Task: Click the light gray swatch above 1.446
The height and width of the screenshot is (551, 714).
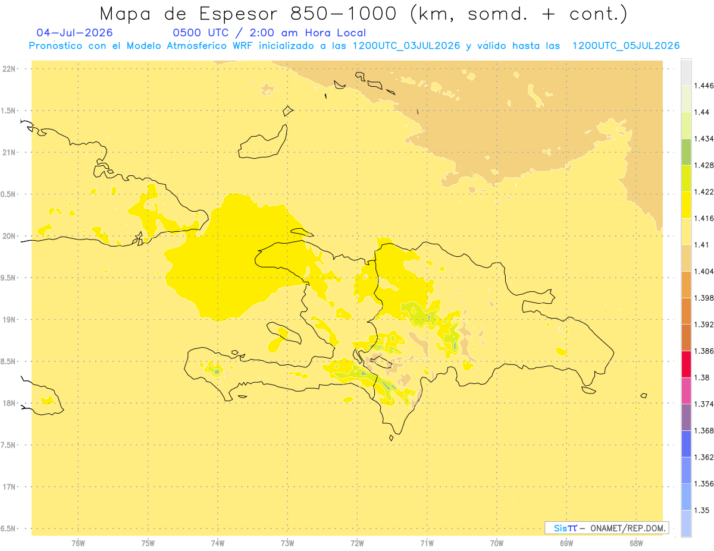Action: click(686, 73)
